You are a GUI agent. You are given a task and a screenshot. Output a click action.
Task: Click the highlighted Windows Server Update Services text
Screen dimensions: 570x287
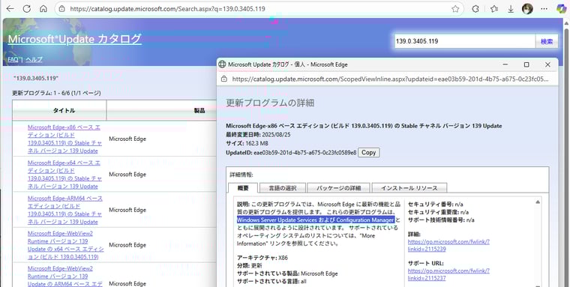point(316,220)
